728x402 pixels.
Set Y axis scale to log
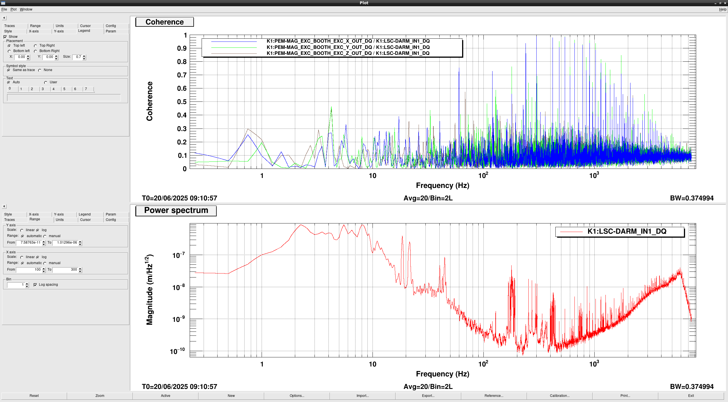click(38, 230)
